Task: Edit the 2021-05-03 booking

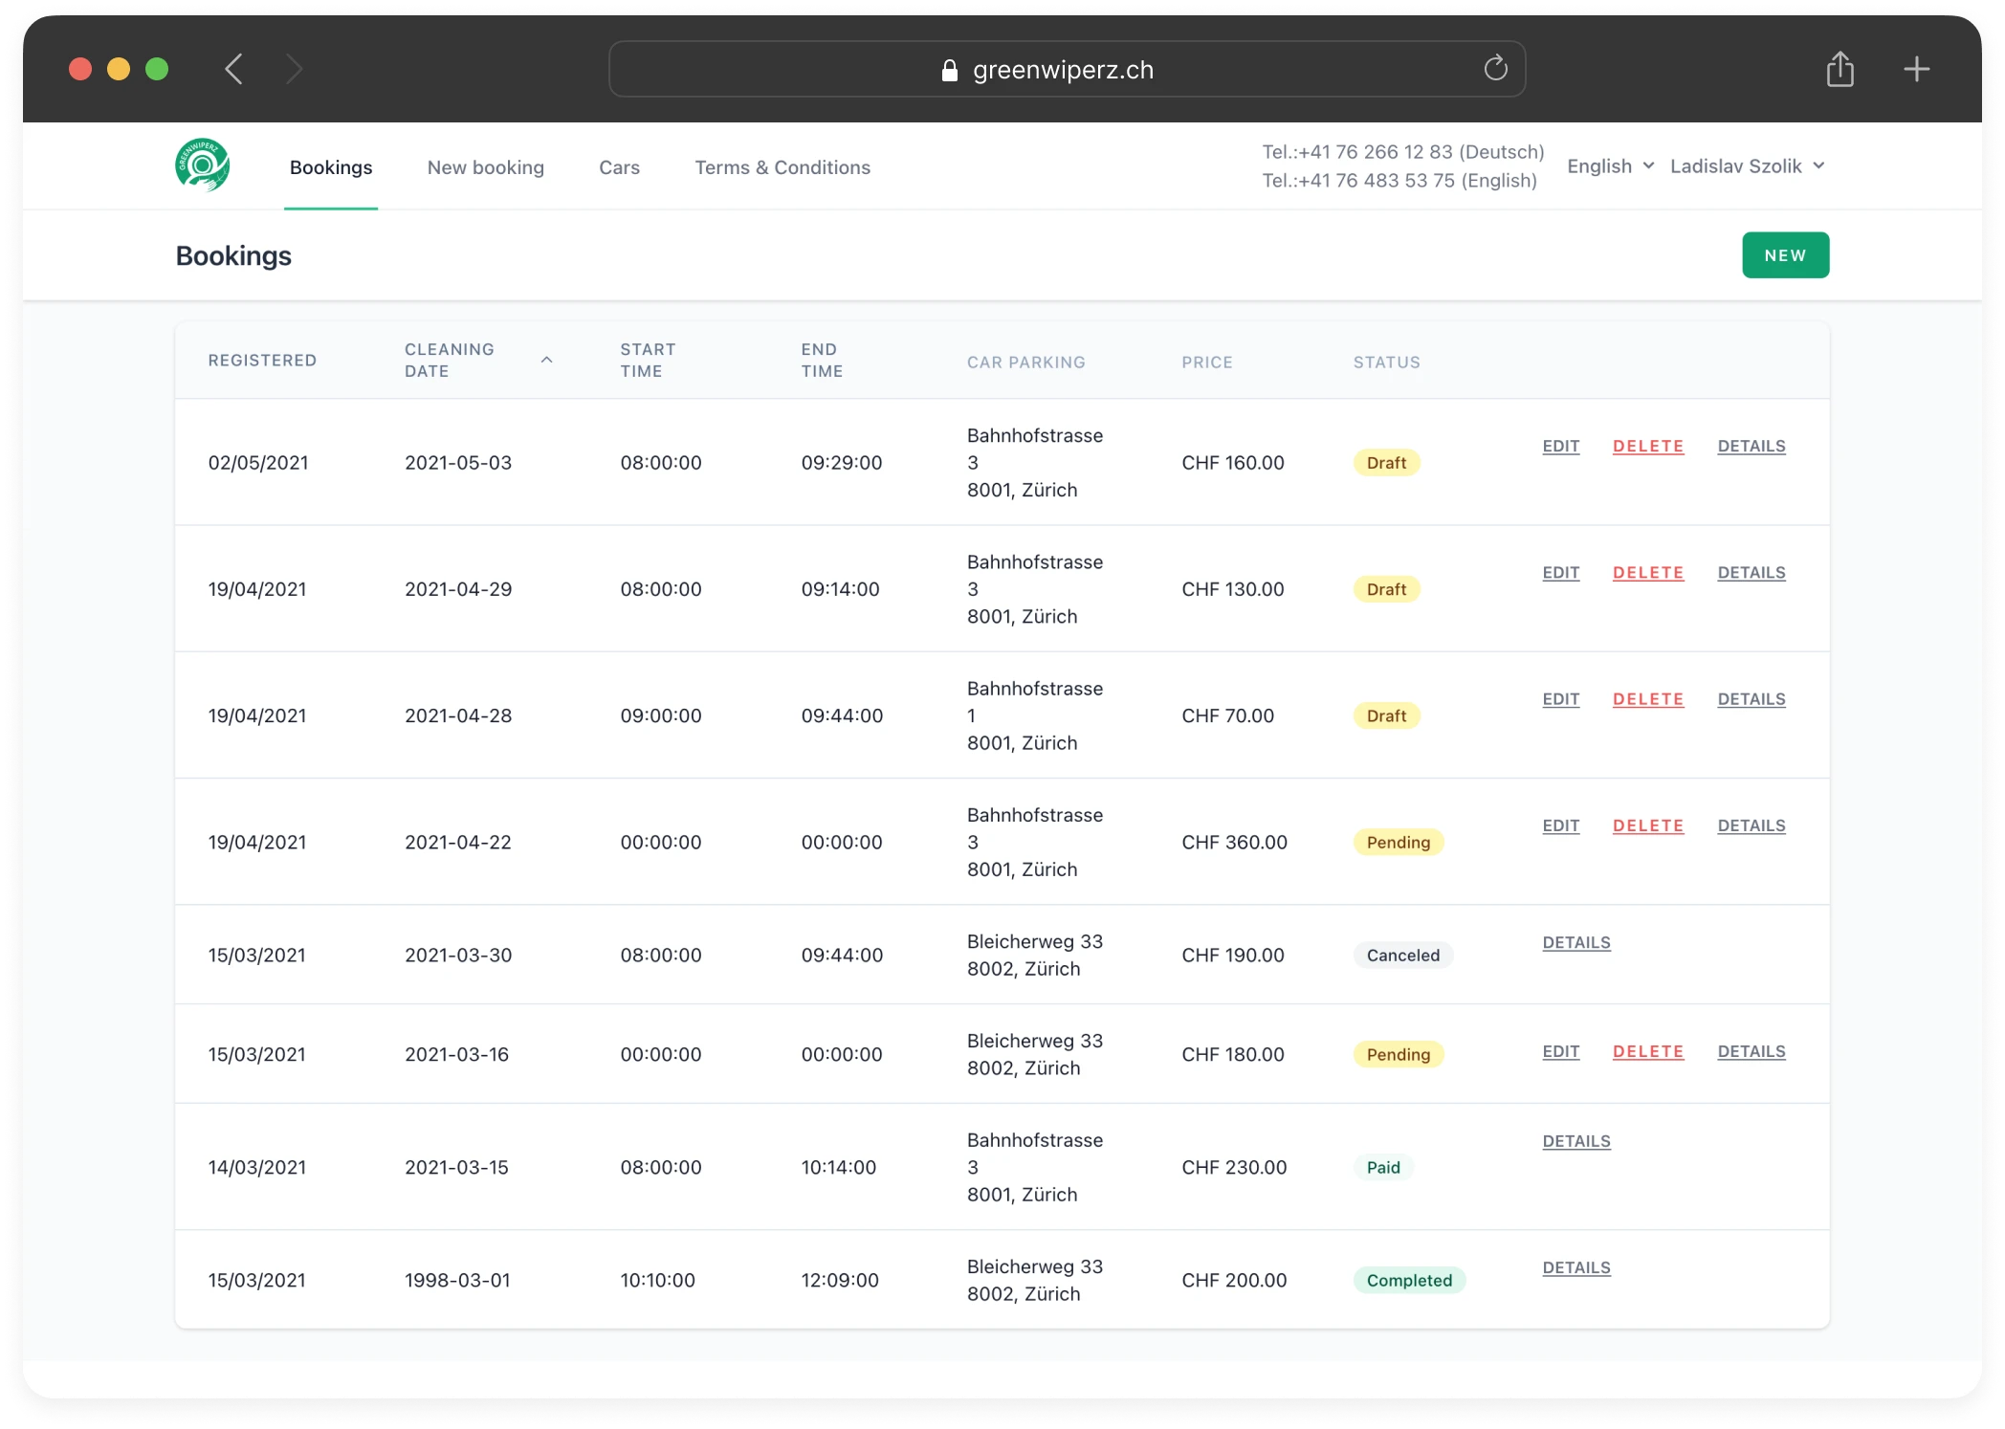Action: (x=1560, y=447)
